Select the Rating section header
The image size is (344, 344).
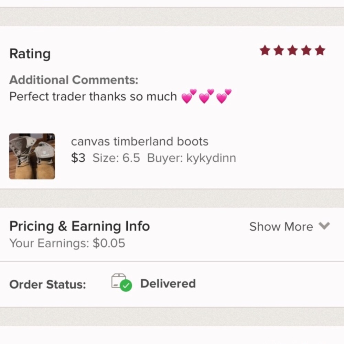point(30,54)
